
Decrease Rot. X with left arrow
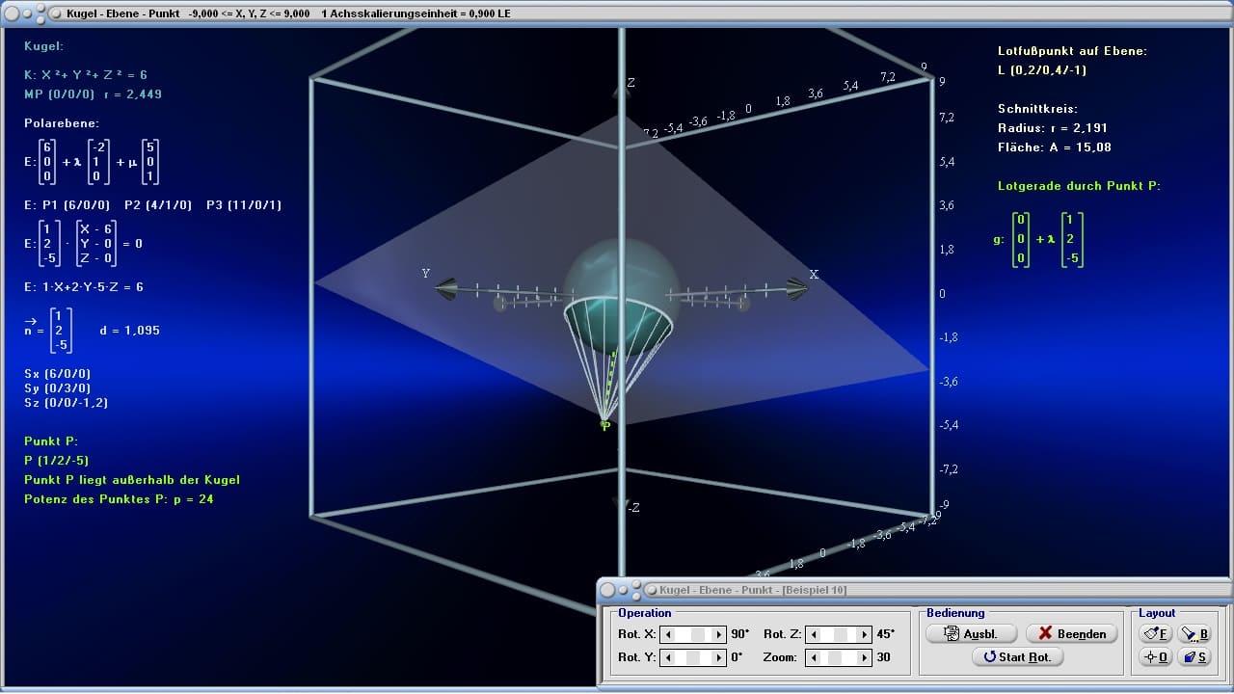668,634
